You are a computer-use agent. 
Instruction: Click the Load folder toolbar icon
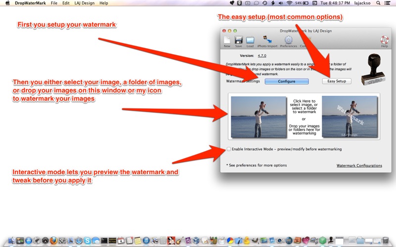click(x=250, y=41)
